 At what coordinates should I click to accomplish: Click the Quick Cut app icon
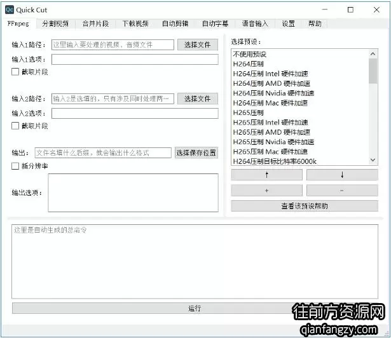pyautogui.click(x=10, y=10)
